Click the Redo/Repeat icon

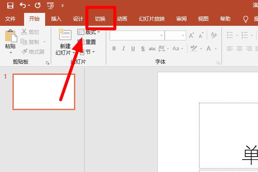pos(37,6)
